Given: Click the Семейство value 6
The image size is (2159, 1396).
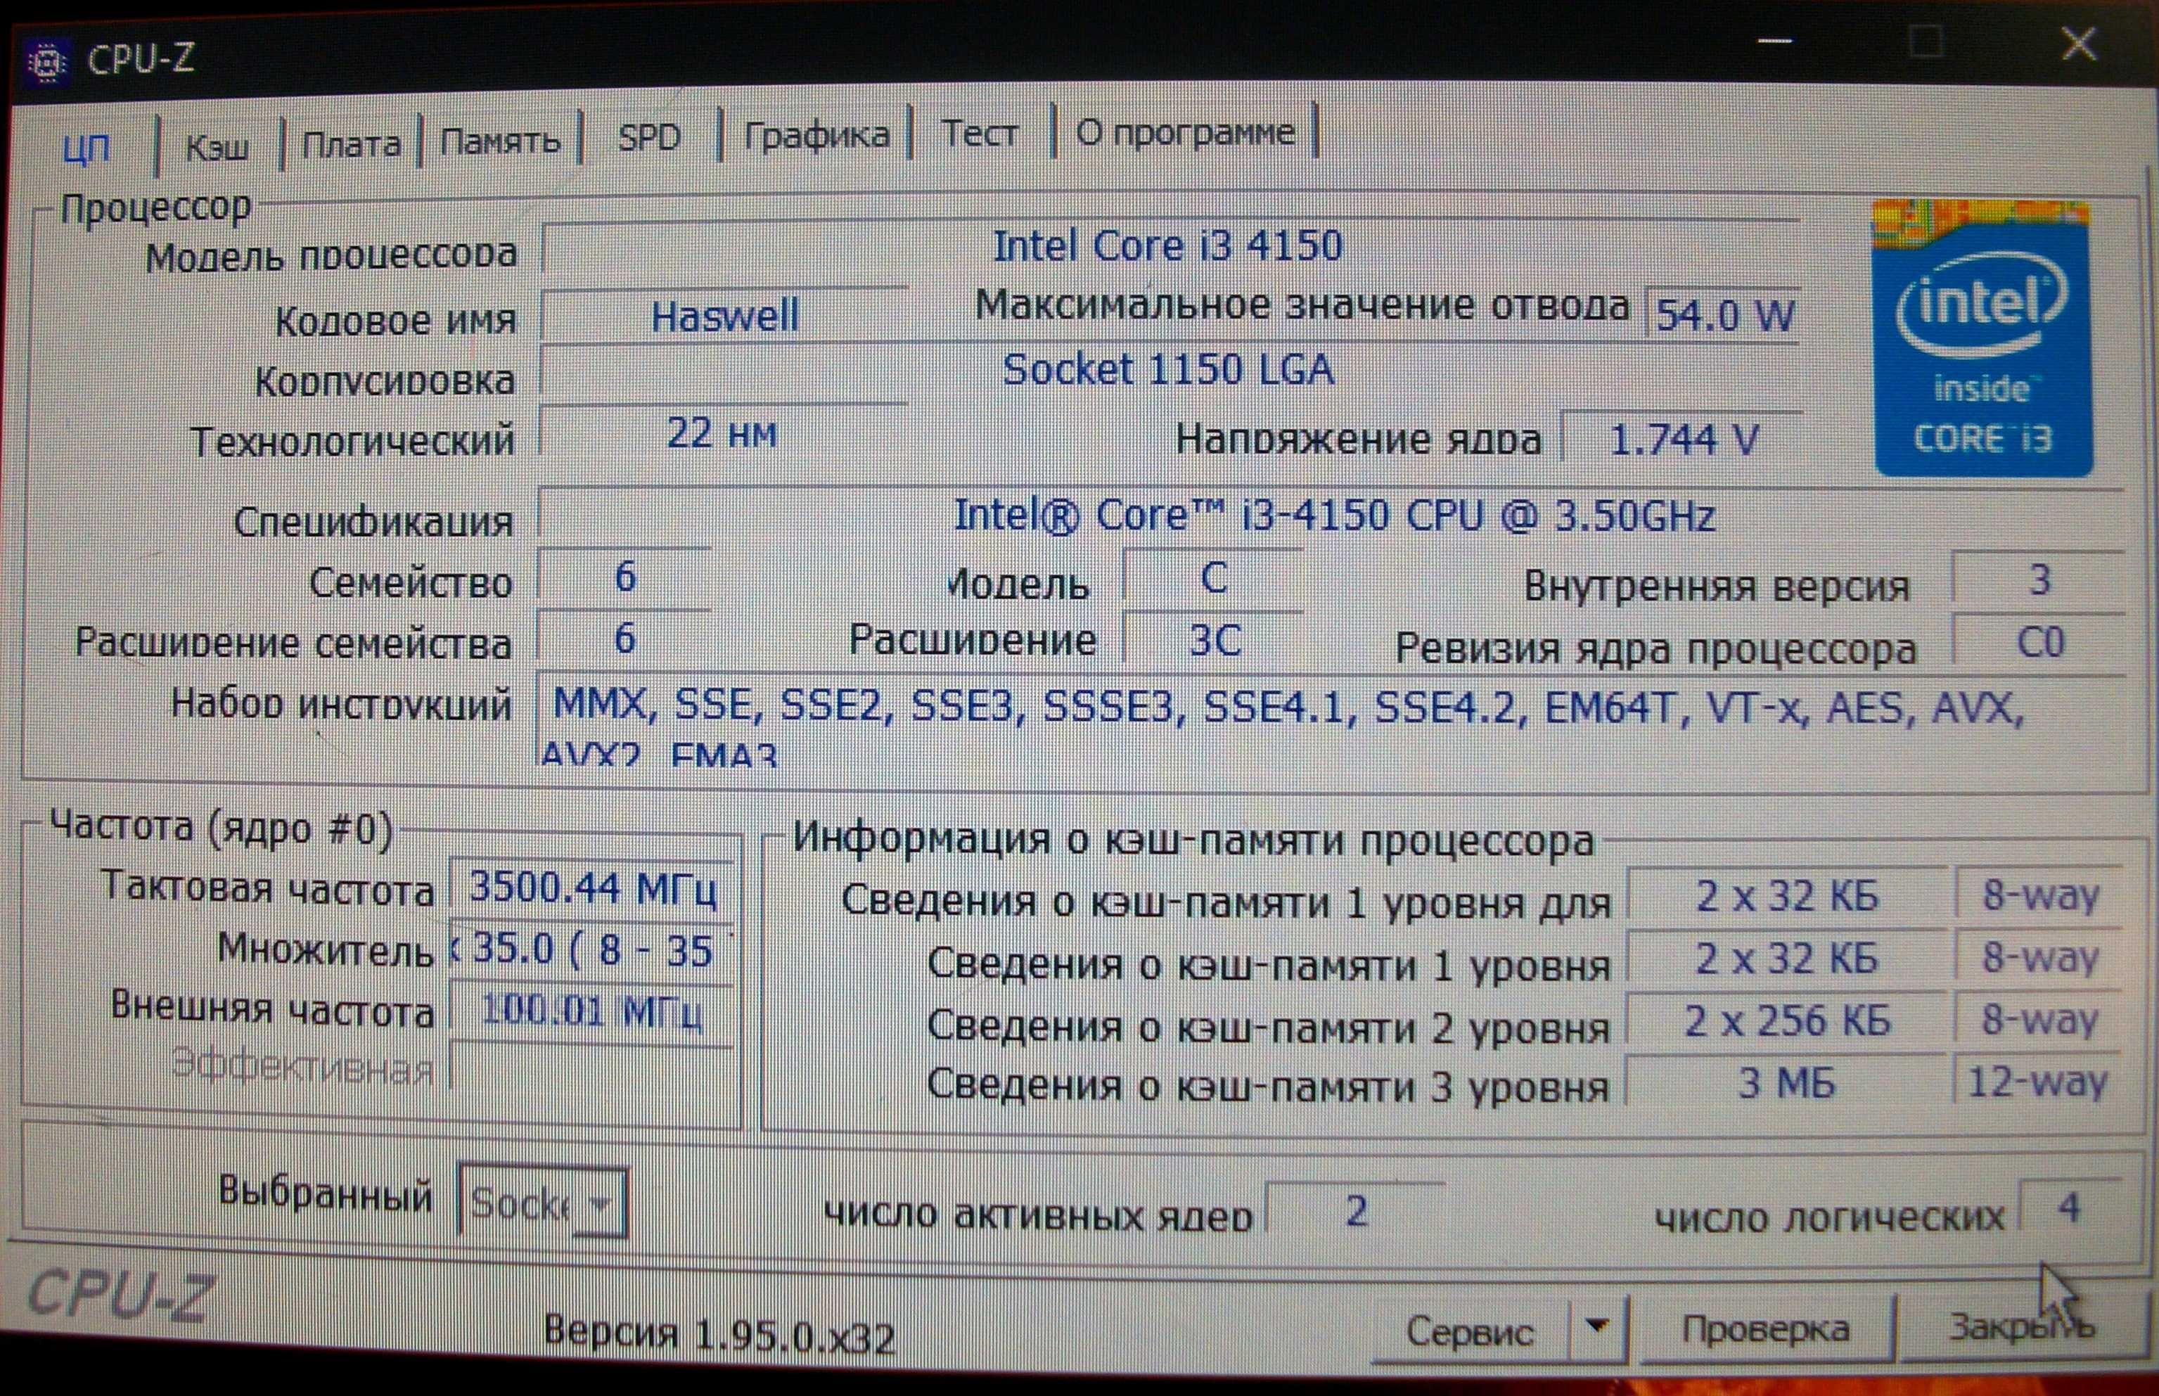Looking at the screenshot, I should (x=625, y=577).
